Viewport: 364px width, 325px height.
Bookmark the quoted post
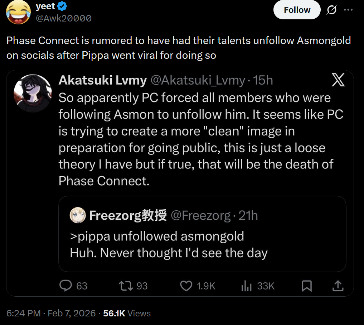(x=307, y=286)
